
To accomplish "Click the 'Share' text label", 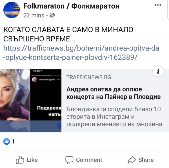I will click(x=146, y=160).
